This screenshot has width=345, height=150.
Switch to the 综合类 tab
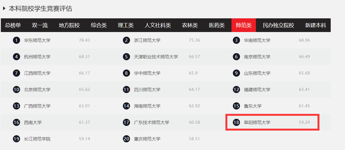tap(99, 25)
